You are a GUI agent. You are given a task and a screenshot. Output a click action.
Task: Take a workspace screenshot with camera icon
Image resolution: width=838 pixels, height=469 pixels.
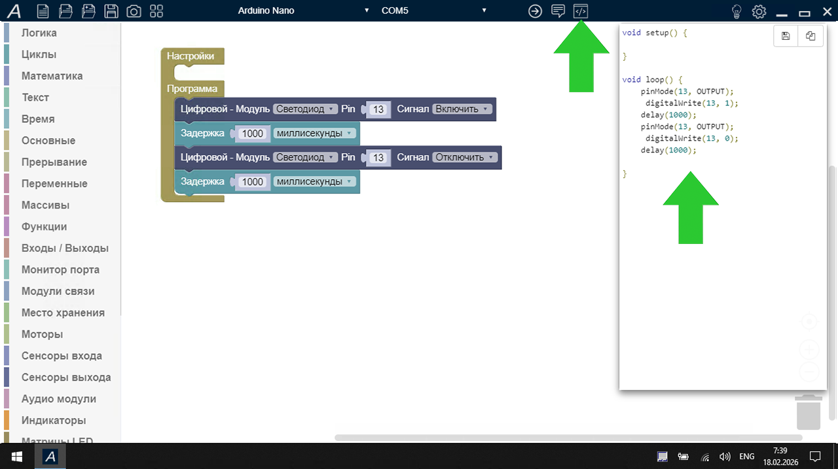[134, 10]
